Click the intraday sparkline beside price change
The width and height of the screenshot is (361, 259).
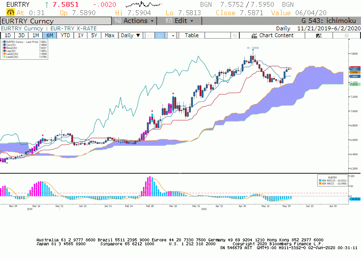[x=144, y=4]
